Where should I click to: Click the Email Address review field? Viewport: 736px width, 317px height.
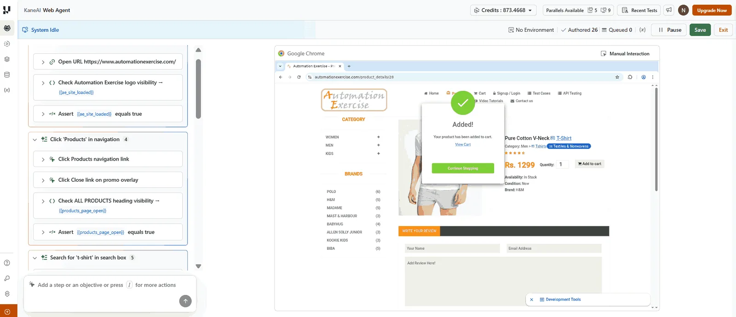(554, 248)
